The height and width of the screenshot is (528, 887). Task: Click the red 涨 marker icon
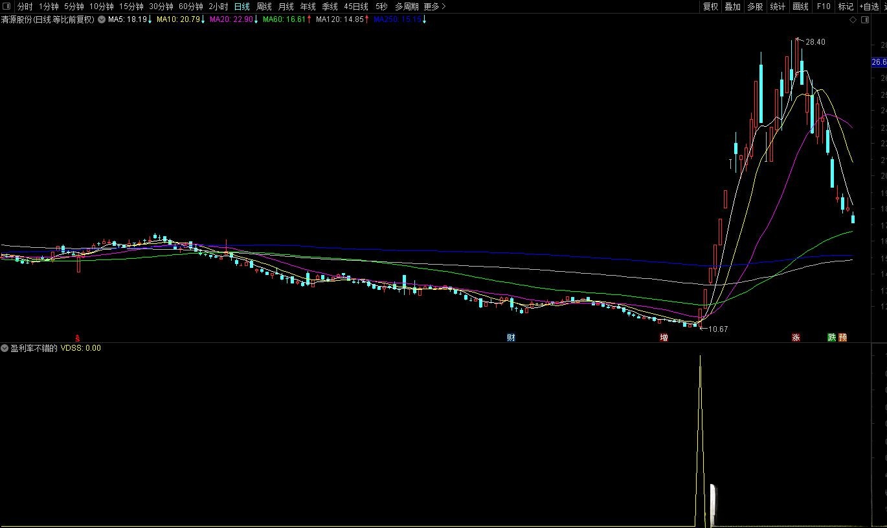pos(796,338)
